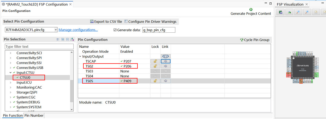The width and height of the screenshot is (326, 119).
Task: Toggle the lock for the TS02 pin
Action: 155,66
